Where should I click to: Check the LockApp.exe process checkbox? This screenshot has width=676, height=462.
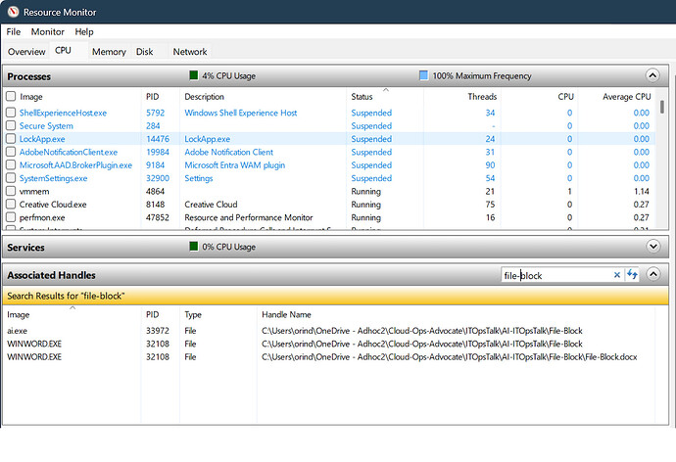11,139
